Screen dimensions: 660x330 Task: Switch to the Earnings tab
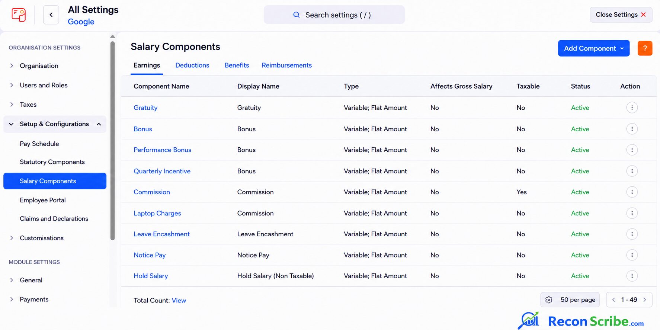[147, 65]
